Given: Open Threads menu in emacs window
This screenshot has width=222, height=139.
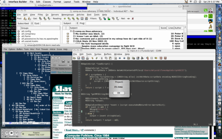Looking at the screenshot, I should click(45, 49).
